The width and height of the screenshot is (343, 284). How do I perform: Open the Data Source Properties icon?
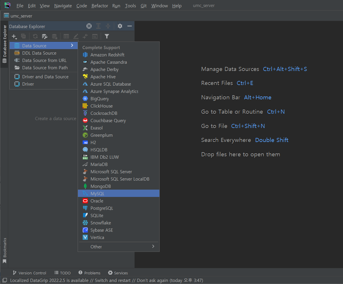tap(45, 36)
